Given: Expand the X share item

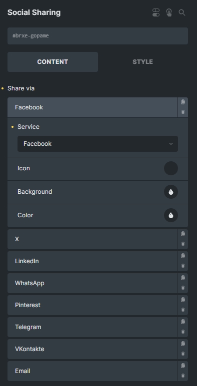Looking at the screenshot, I should (92, 239).
